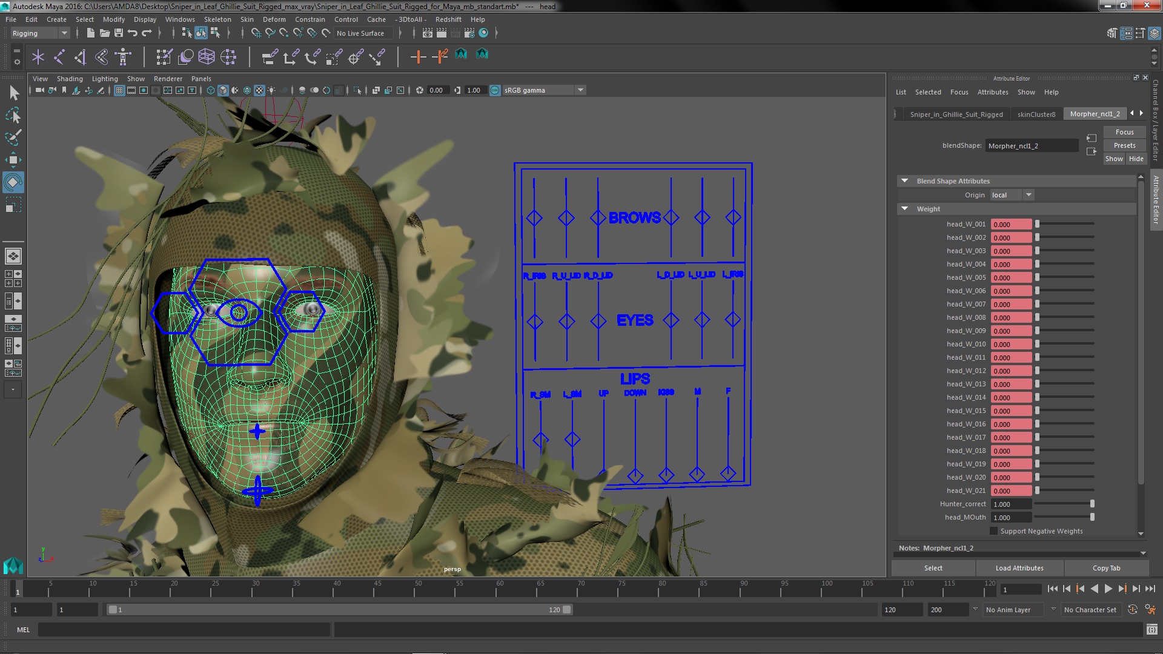Activate the Select tool arrow in the Tool Box

13,93
